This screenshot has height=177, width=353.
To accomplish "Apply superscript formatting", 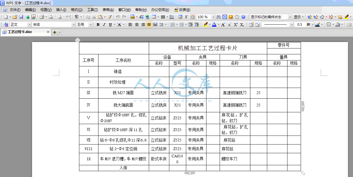I will click(x=236, y=25).
